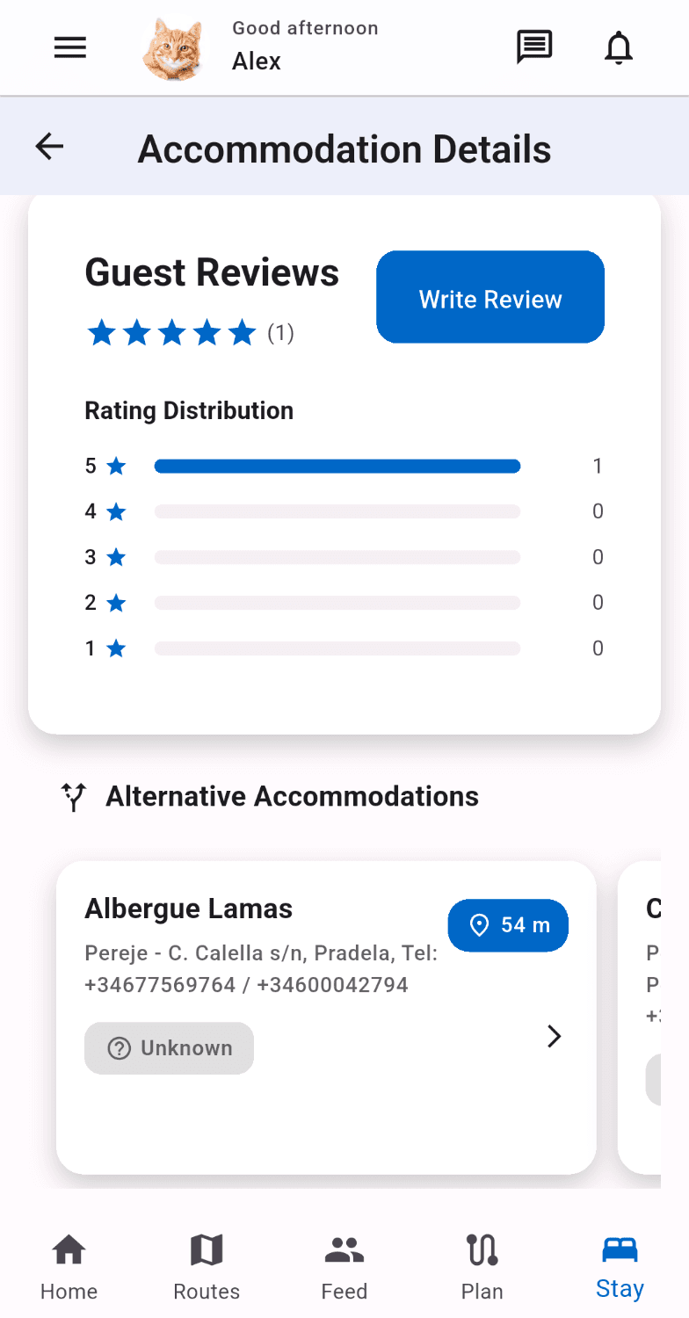
Task: Select the 4-star rating distribution bar
Action: point(337,511)
